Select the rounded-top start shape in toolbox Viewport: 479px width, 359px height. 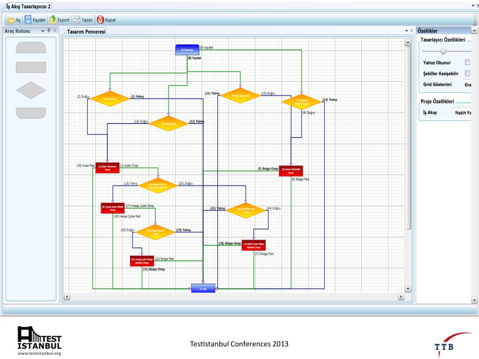31,48
